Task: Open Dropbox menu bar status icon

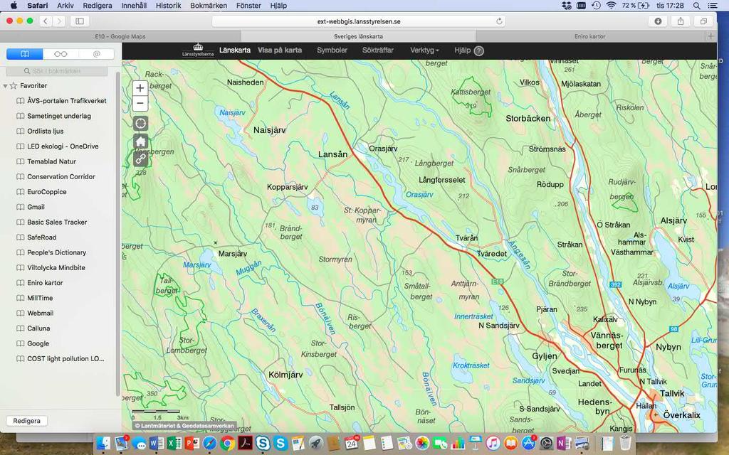Action: click(x=566, y=6)
